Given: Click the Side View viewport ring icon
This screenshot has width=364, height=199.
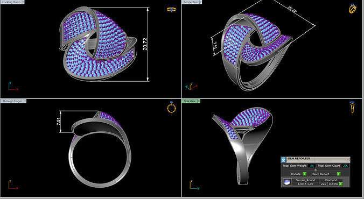Looking at the screenshot, I should [x=352, y=107].
